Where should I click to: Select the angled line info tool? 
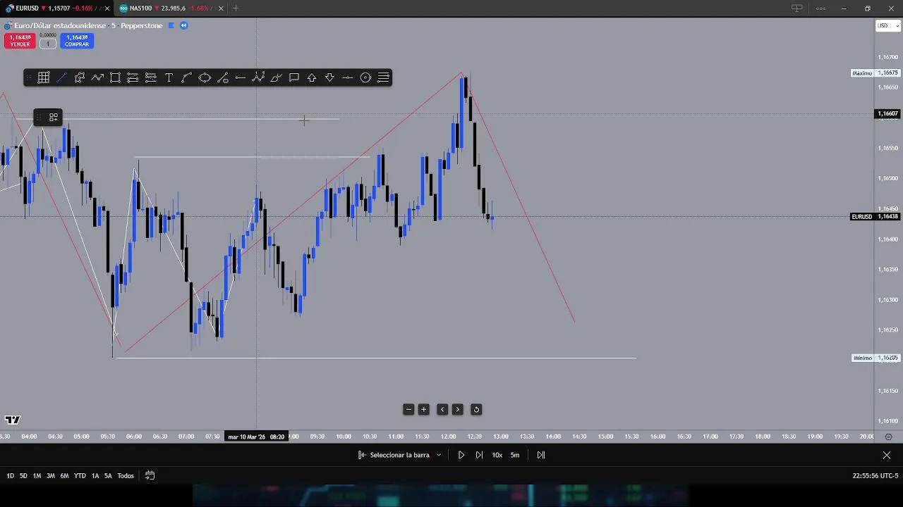223,77
